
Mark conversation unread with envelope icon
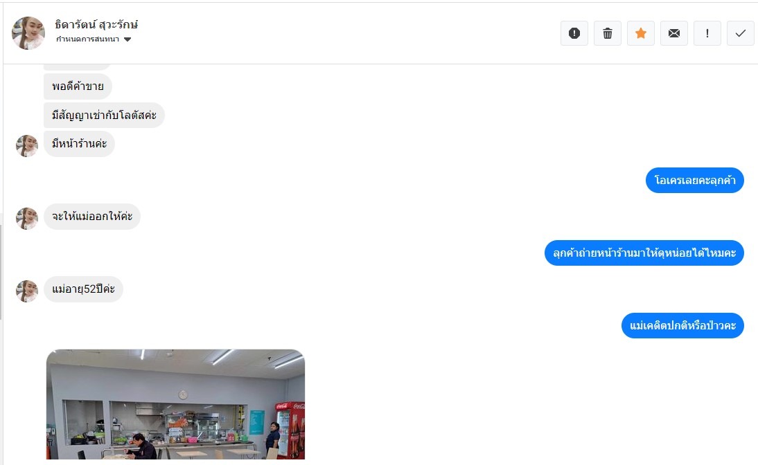coord(674,33)
